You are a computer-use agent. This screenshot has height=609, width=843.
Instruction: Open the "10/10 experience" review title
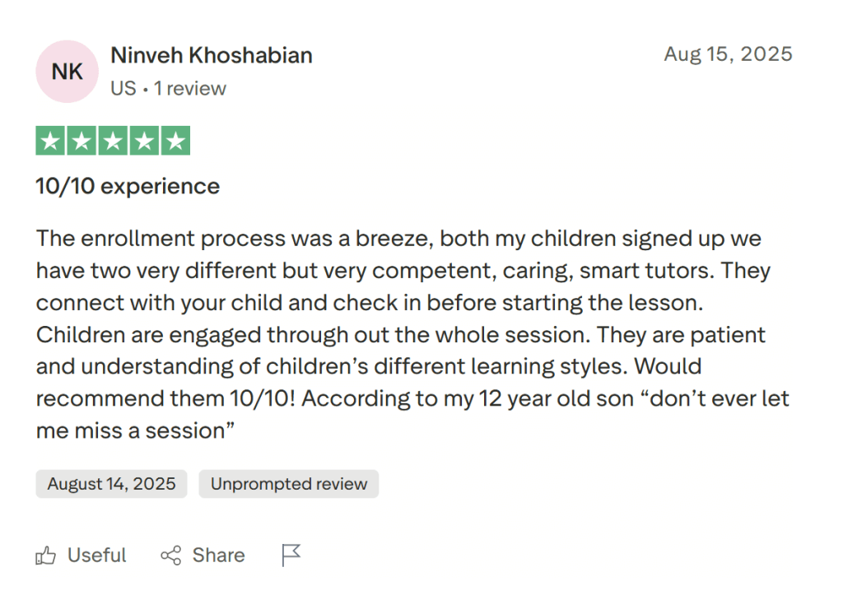point(128,186)
